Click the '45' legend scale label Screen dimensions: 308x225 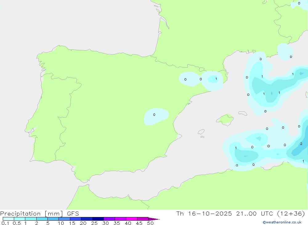point(139,223)
